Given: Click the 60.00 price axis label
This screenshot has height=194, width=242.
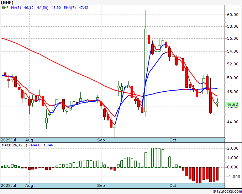Looking at the screenshot, I should [233, 15].
